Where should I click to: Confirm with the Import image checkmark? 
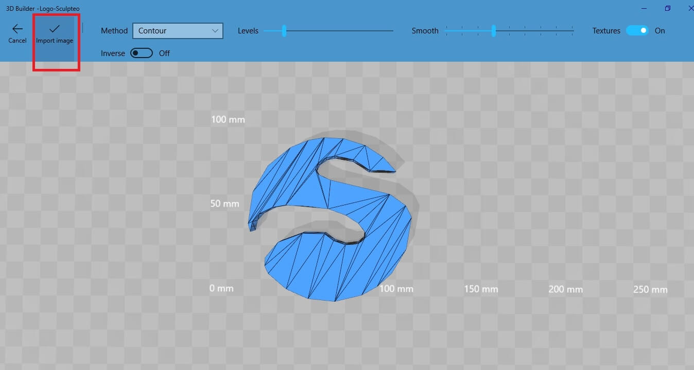pyautogui.click(x=55, y=33)
